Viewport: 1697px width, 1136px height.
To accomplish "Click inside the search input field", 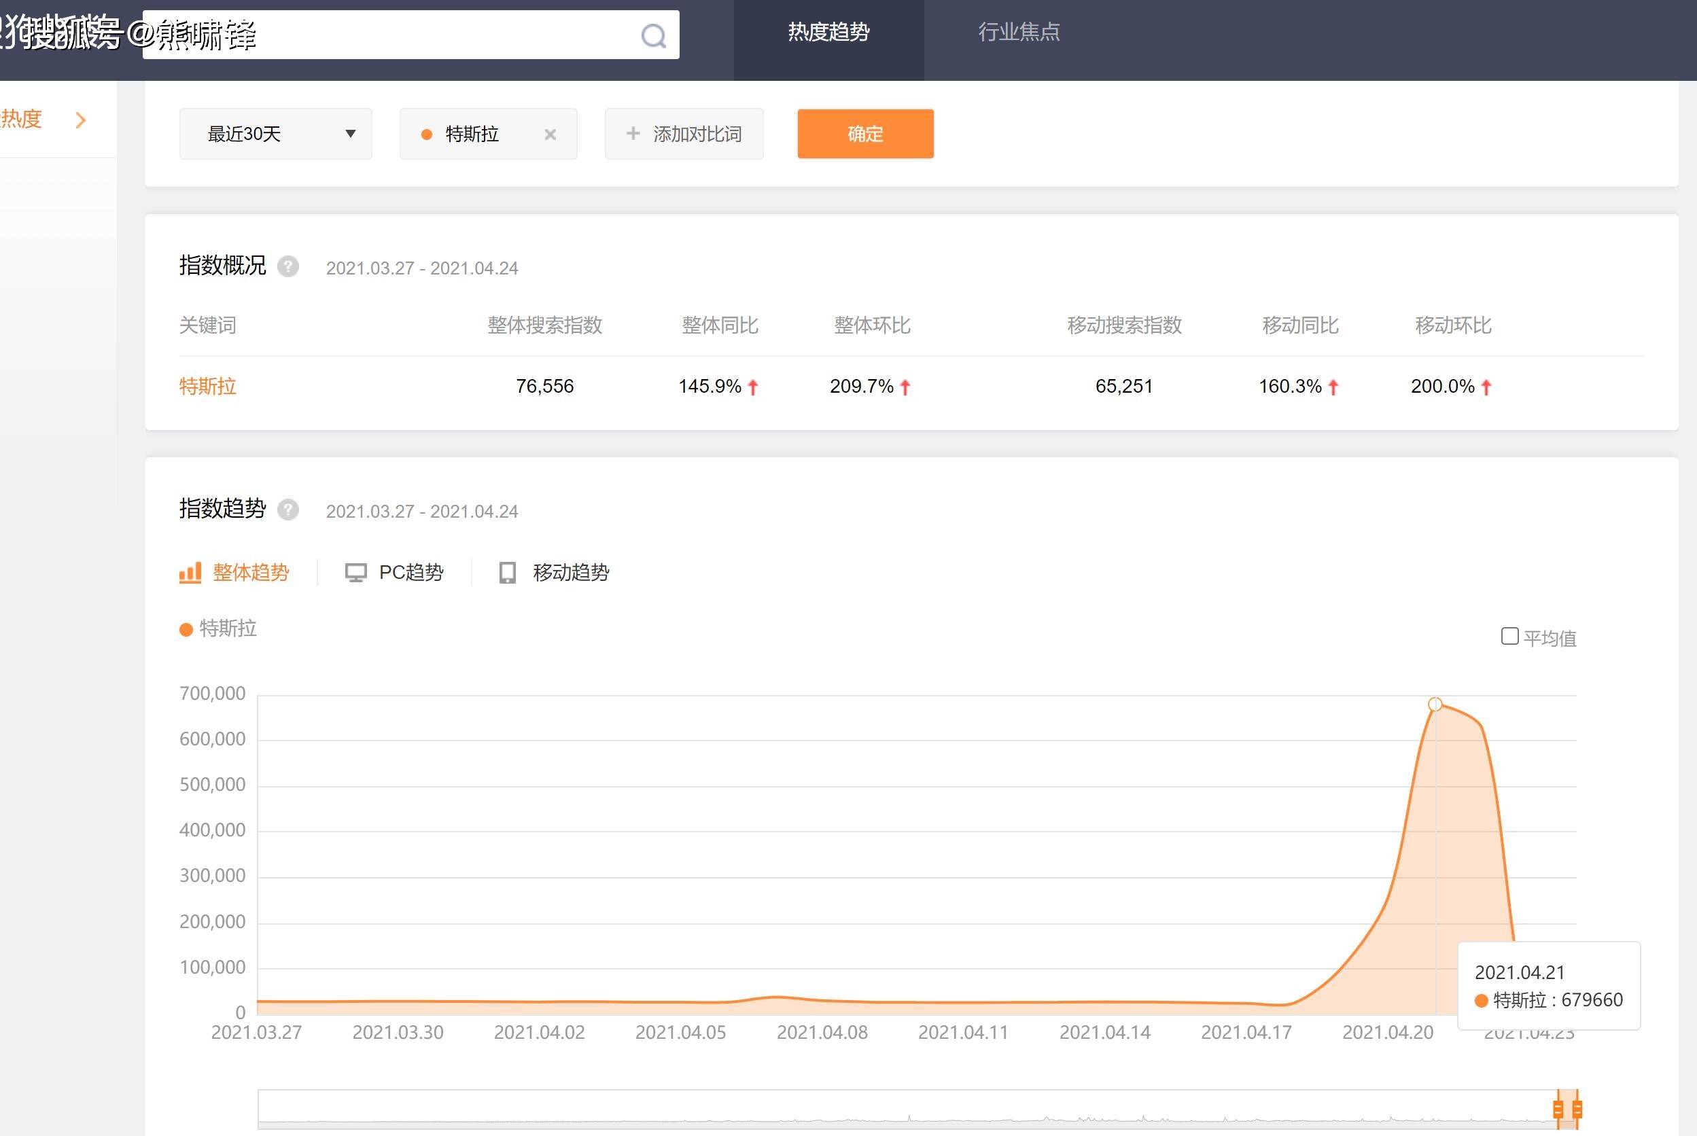I will click(406, 34).
